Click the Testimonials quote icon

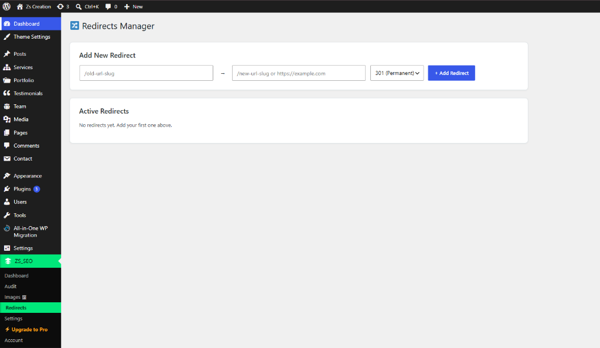7,93
